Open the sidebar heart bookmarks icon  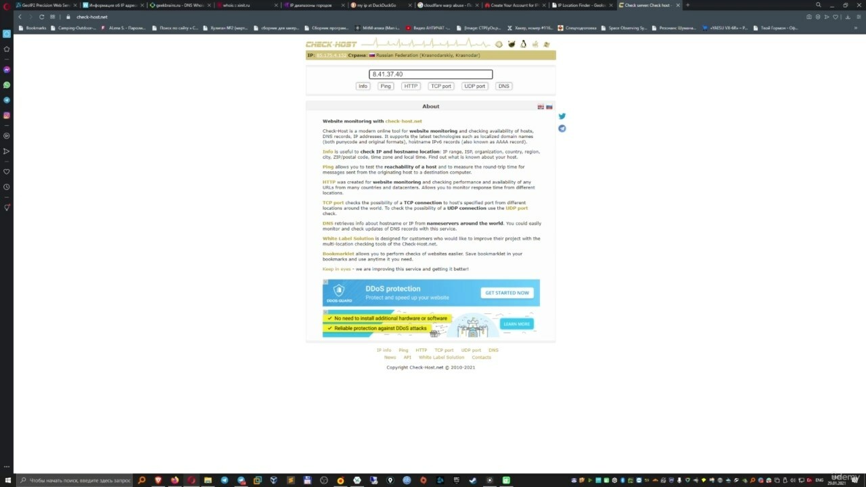(x=7, y=172)
